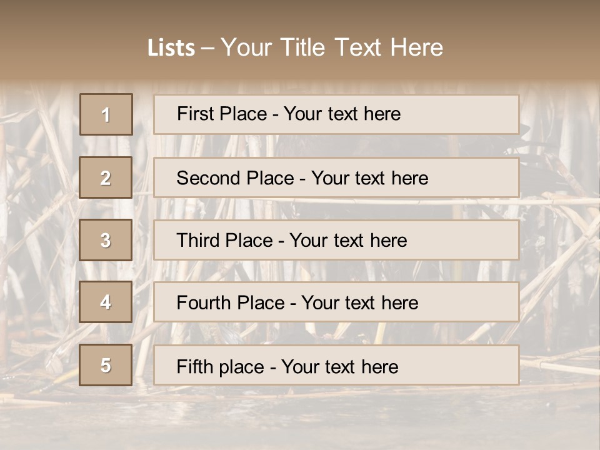
Task: Click the bold word 'Lists' in title
Action: [x=171, y=48]
